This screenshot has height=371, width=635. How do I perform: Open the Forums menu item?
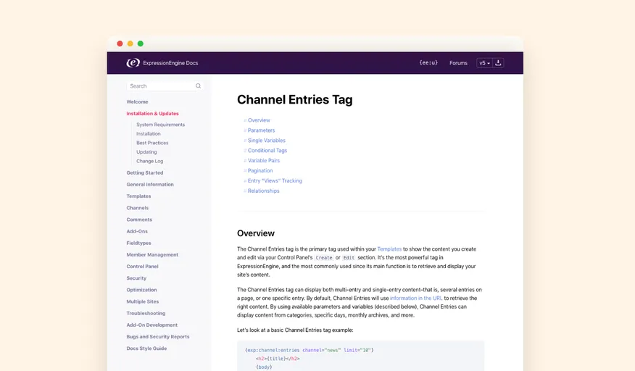point(458,63)
